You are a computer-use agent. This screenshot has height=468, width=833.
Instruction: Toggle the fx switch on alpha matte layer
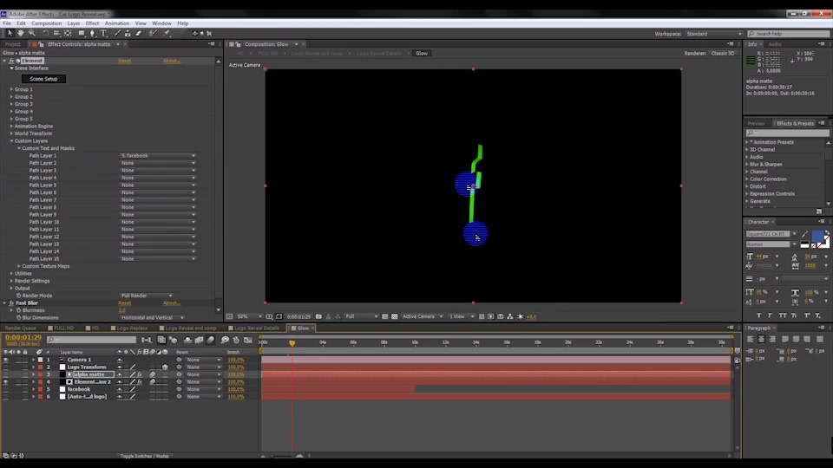140,374
